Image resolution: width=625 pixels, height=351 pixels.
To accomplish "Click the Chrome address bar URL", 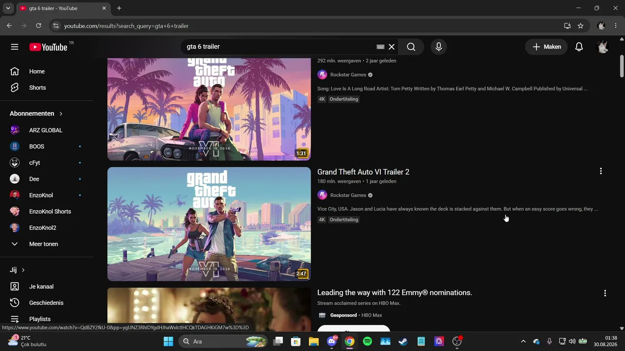I will click(126, 26).
